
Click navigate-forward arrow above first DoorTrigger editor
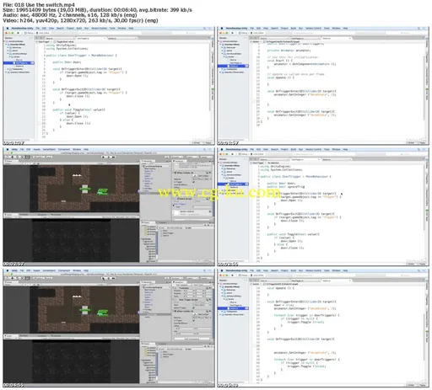pyautogui.click(x=40, y=38)
